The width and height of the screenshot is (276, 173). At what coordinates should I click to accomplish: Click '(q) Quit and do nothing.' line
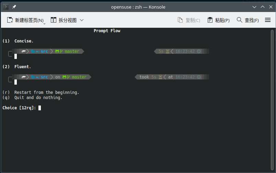coord(32,98)
